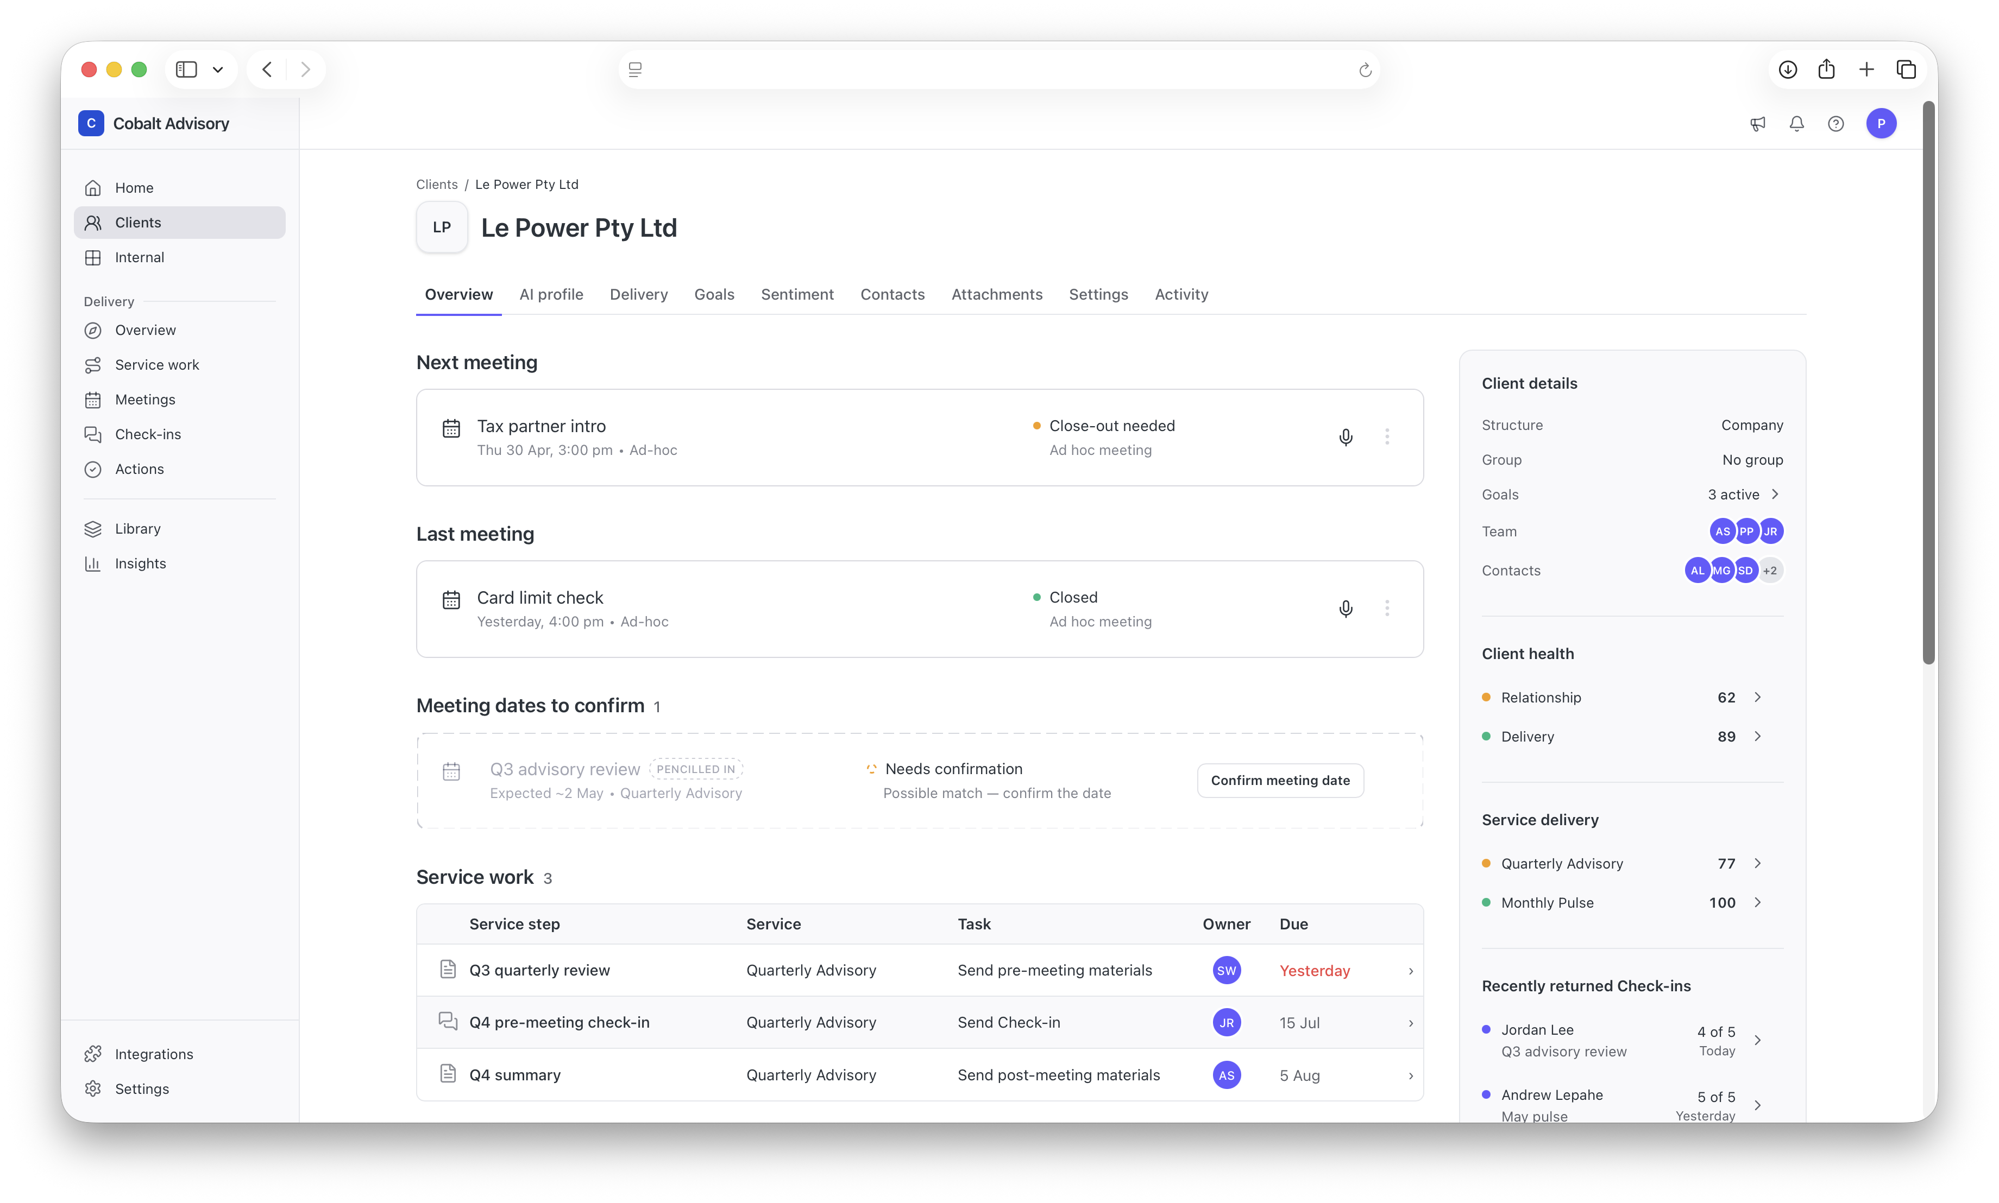Click the microphone icon for Card limit check

pos(1346,609)
